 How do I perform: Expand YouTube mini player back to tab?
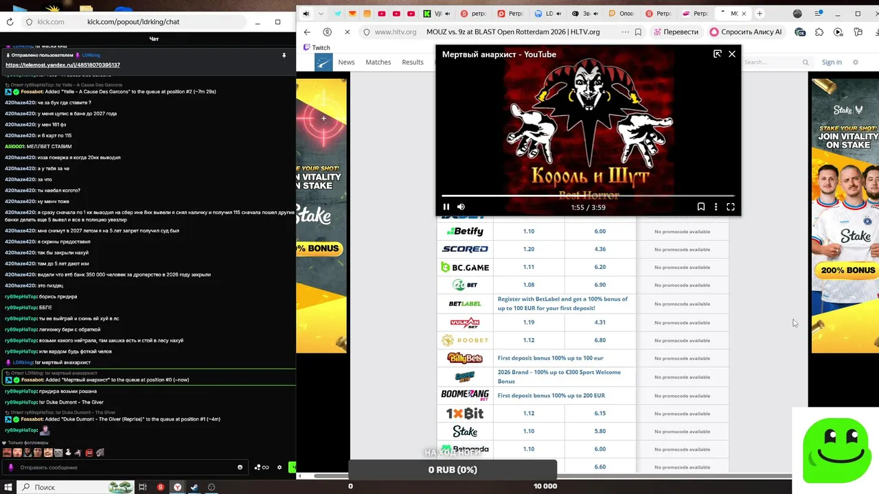click(718, 54)
